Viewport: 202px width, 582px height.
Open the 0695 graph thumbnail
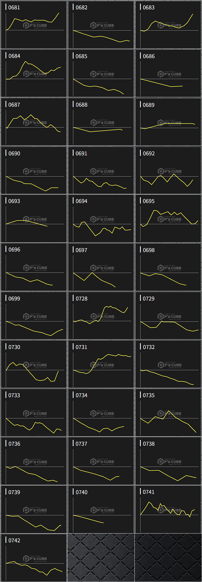click(x=168, y=219)
